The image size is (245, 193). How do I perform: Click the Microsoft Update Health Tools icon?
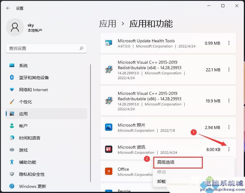(109, 43)
